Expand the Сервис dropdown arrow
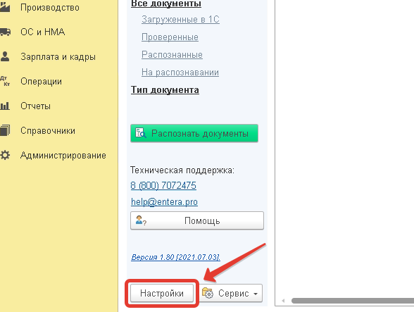 tap(256, 294)
